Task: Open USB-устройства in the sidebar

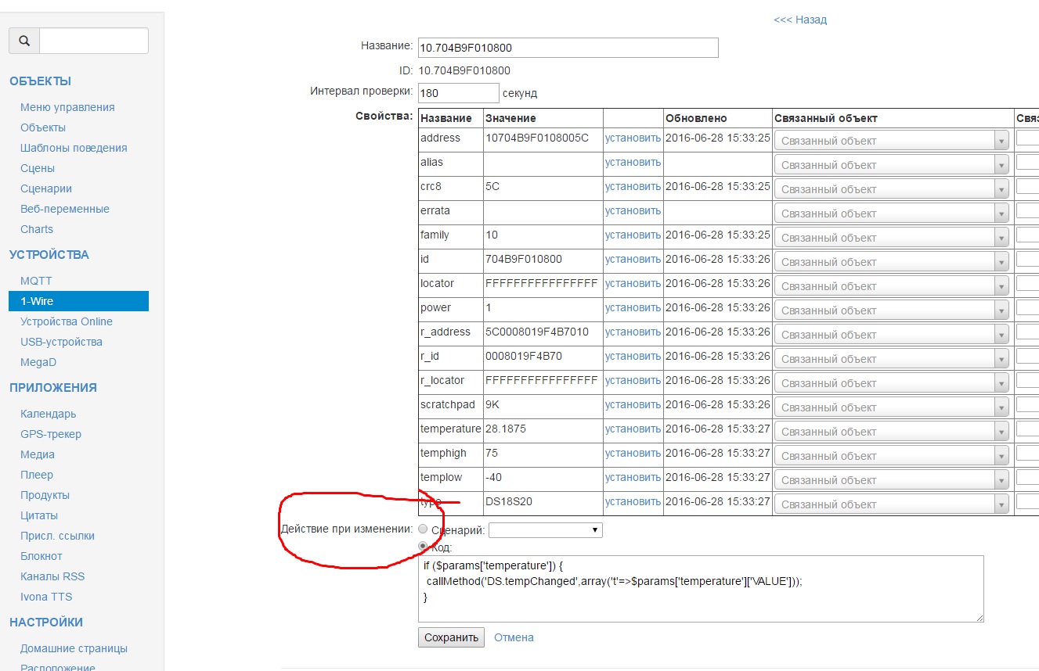Action: pyautogui.click(x=61, y=342)
